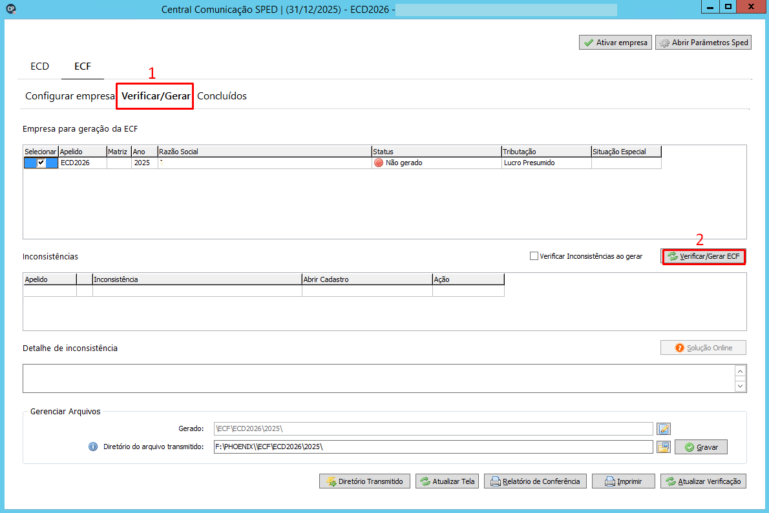The height and width of the screenshot is (513, 769).
Task: Click Atualizar Verificação button
Action: pyautogui.click(x=704, y=481)
